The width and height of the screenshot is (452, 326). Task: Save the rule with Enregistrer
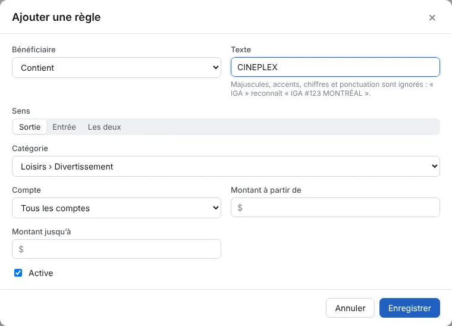[x=410, y=308]
